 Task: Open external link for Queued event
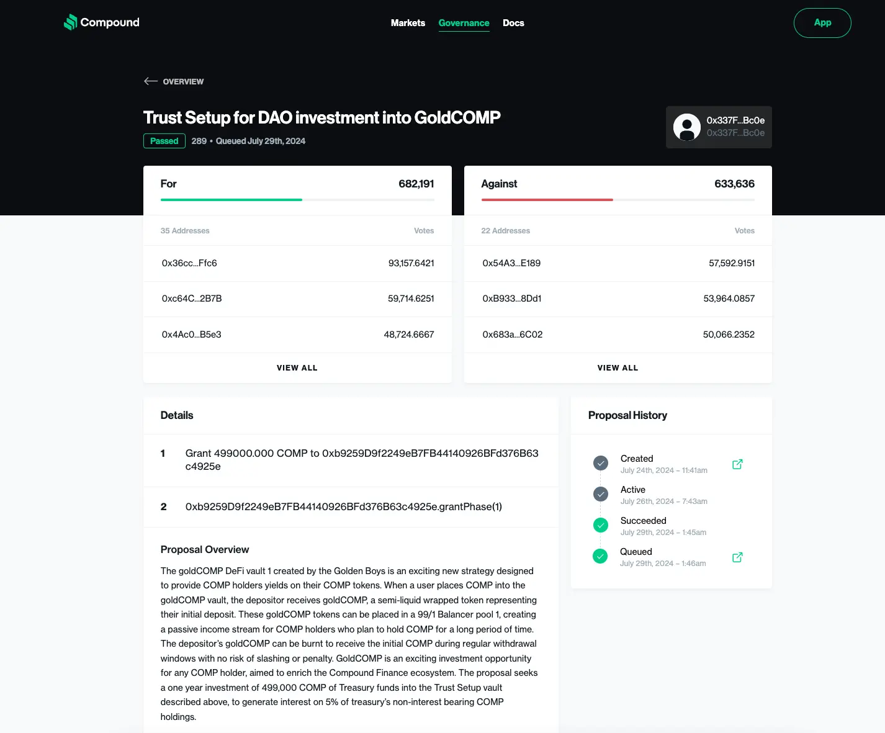point(737,557)
